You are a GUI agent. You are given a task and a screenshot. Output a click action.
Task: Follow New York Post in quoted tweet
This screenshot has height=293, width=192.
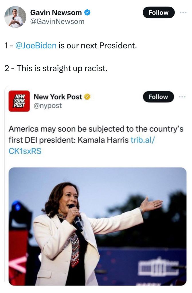point(158,97)
